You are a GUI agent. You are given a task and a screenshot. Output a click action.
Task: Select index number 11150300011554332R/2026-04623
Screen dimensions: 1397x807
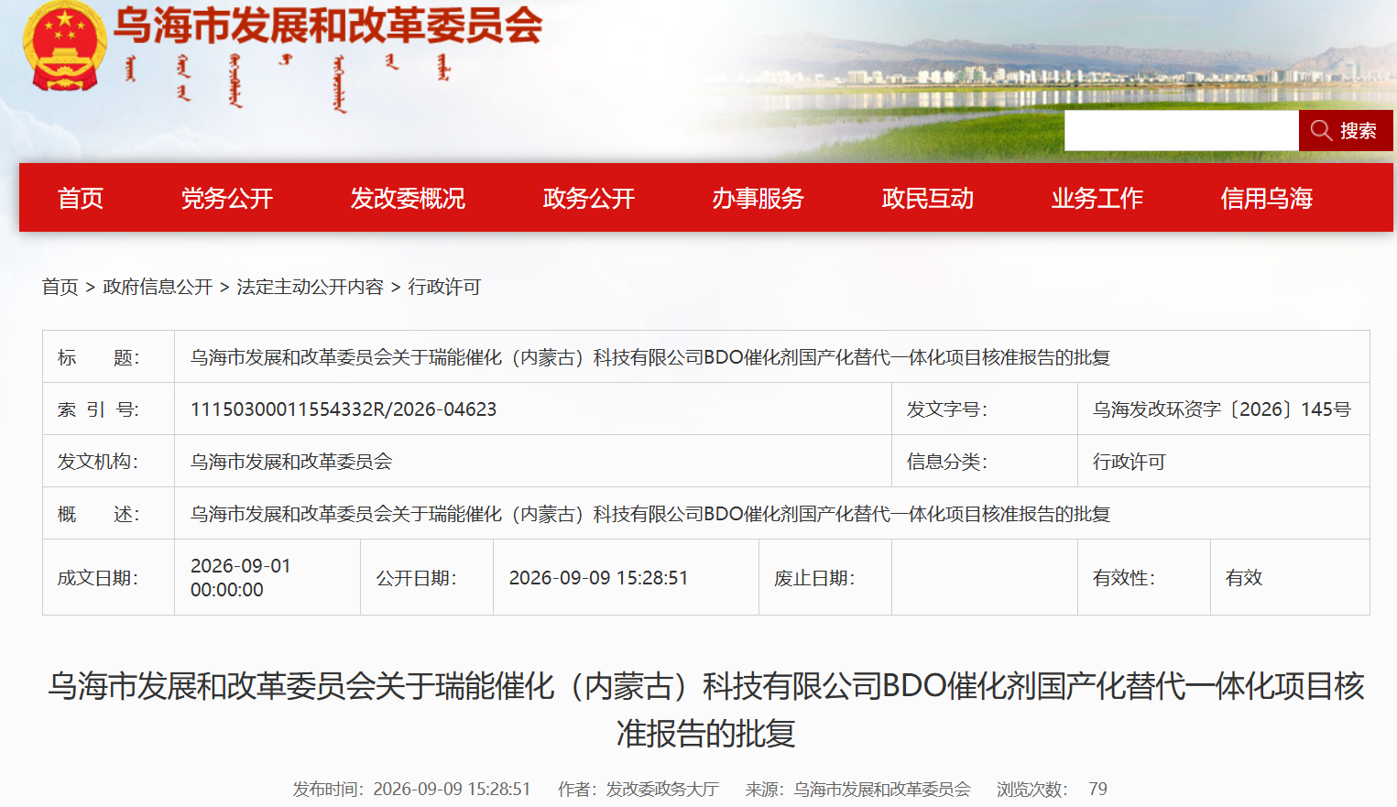(344, 409)
